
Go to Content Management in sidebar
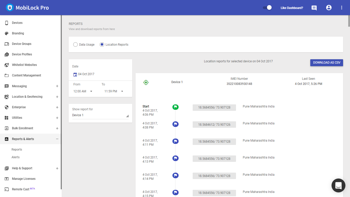[26, 75]
